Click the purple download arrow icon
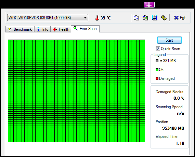 click(149, 4)
